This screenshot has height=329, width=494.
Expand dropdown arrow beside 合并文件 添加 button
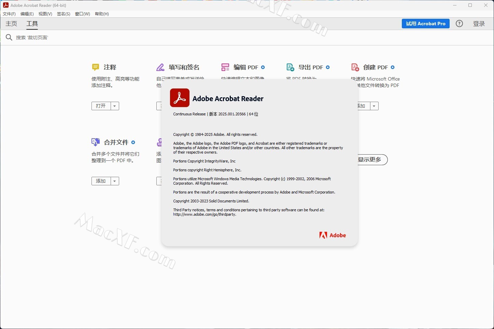click(x=115, y=181)
